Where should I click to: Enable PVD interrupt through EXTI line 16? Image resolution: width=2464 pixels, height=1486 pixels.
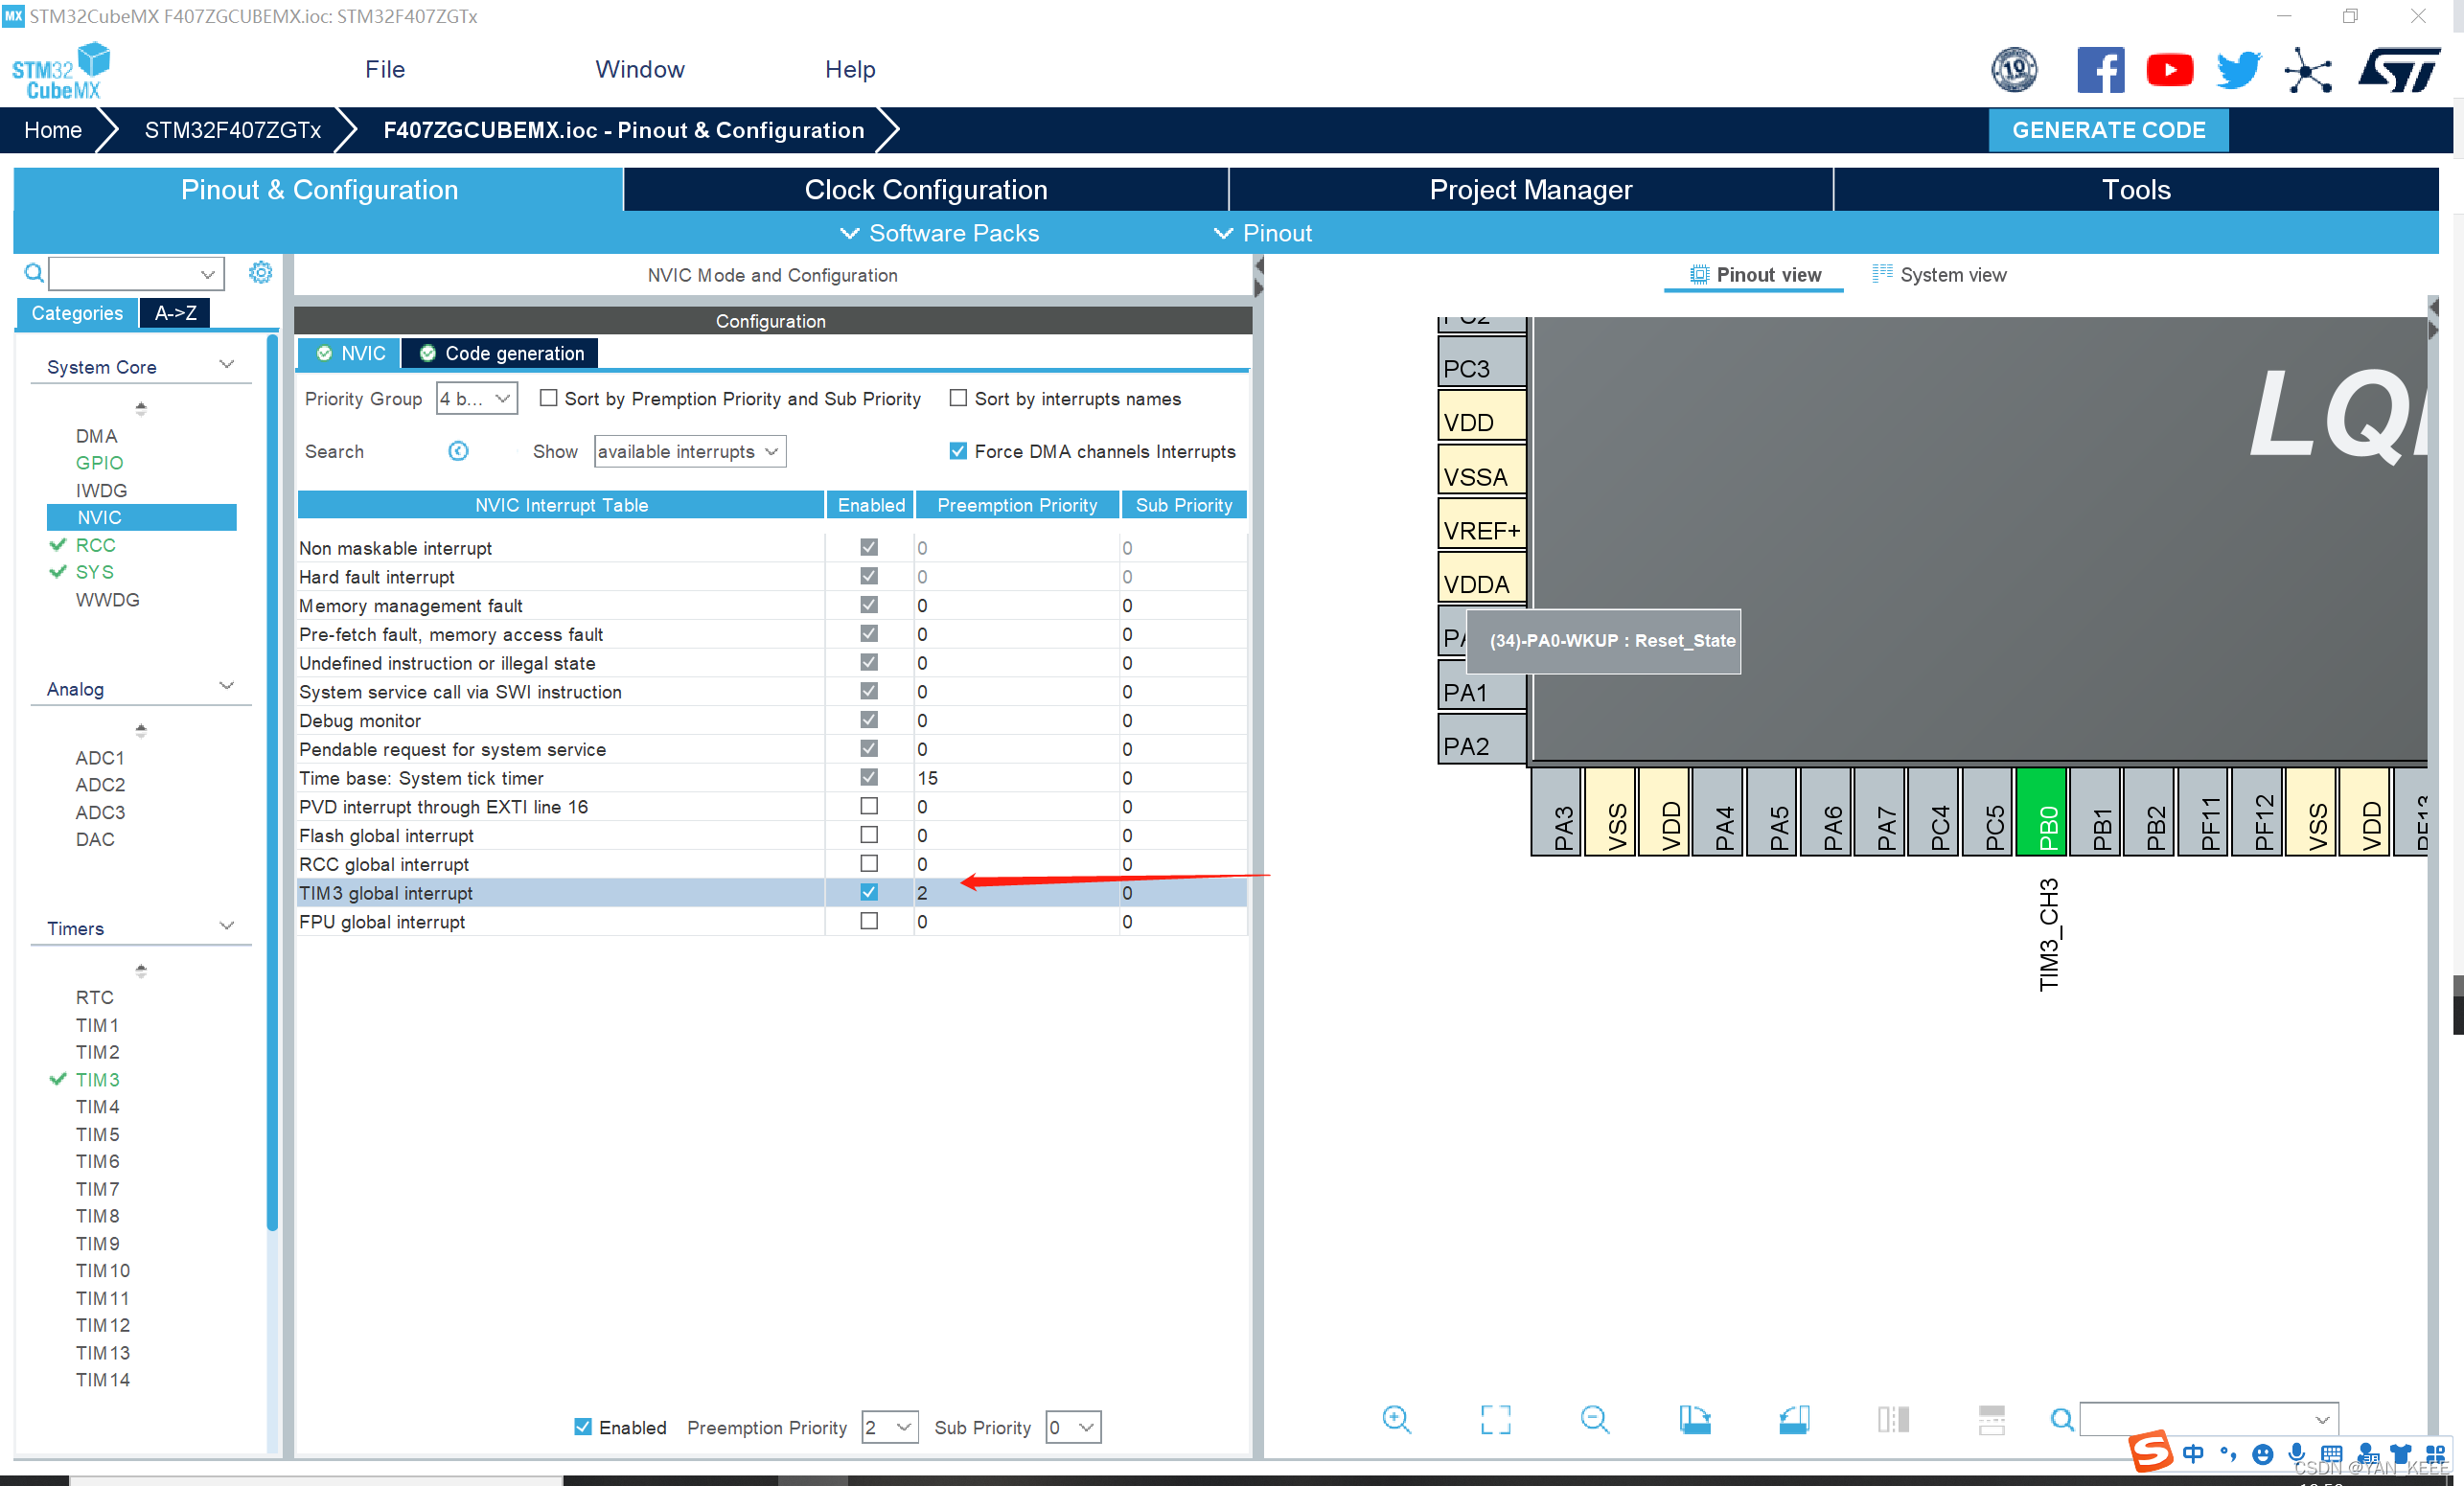pos(869,806)
